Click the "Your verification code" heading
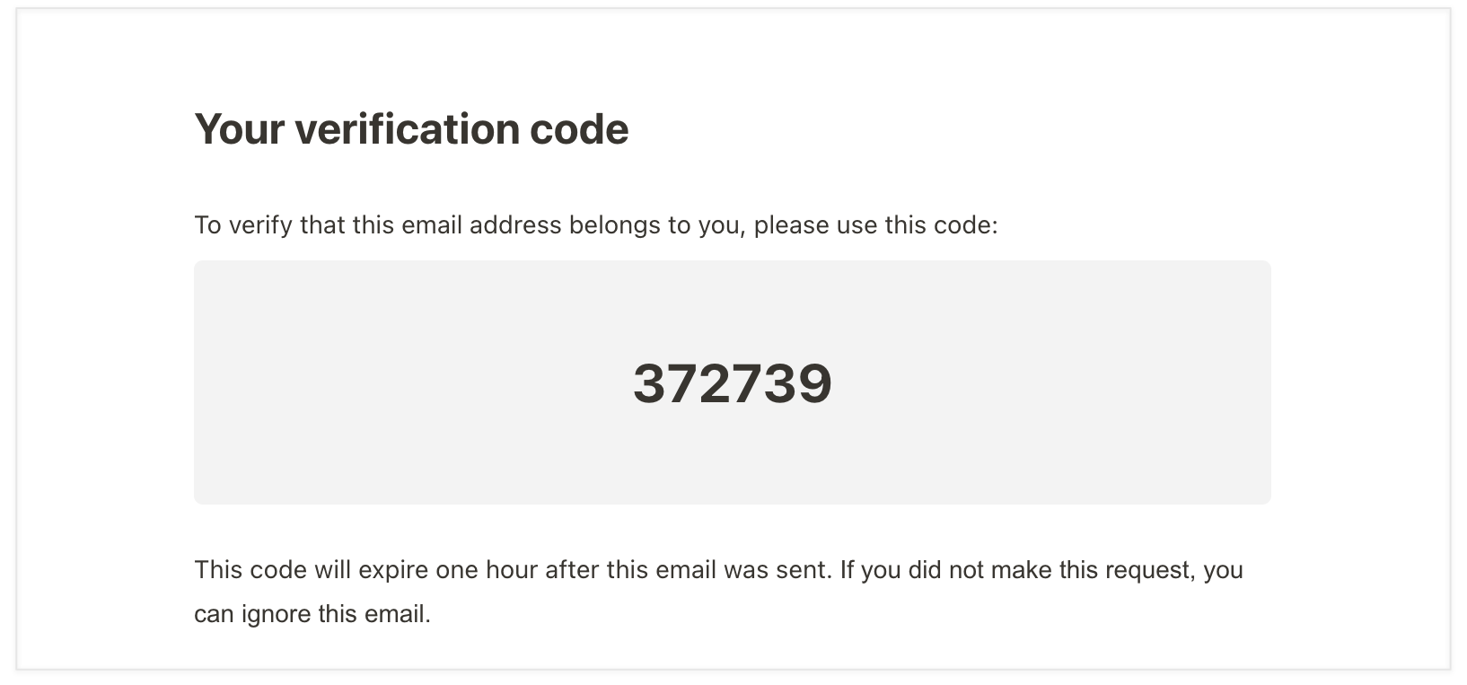This screenshot has height=685, width=1467. pyautogui.click(x=411, y=128)
